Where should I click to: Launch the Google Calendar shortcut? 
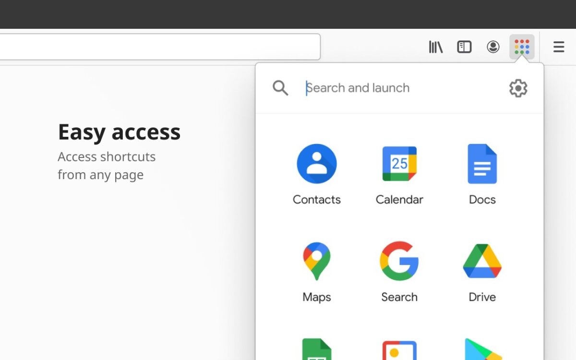coord(399,164)
